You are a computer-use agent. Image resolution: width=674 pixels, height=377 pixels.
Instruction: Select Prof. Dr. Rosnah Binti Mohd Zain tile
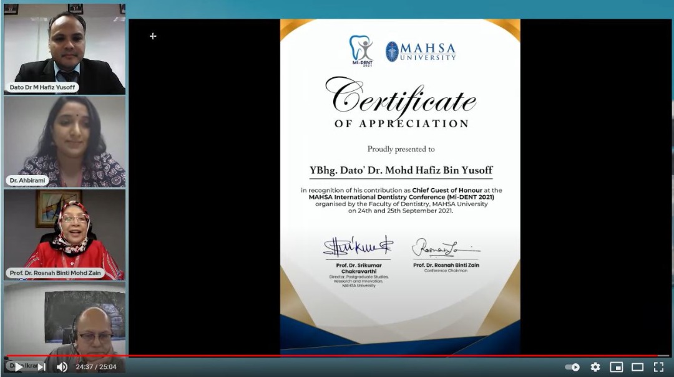[x=64, y=235]
